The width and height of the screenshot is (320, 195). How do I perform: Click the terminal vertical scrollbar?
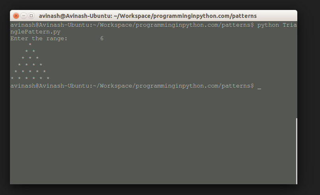[297, 151]
